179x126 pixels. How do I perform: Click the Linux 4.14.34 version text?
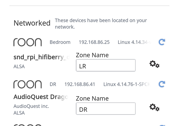pyautogui.click(x=134, y=42)
